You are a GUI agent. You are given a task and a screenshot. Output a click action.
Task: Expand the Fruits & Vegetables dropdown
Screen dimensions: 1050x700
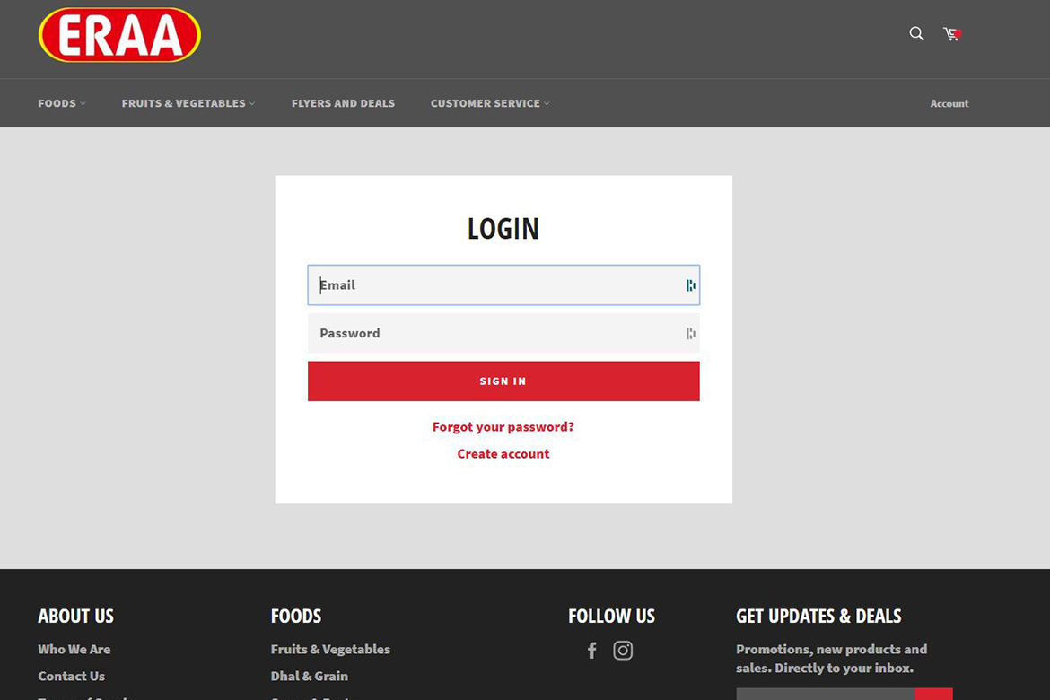click(188, 103)
